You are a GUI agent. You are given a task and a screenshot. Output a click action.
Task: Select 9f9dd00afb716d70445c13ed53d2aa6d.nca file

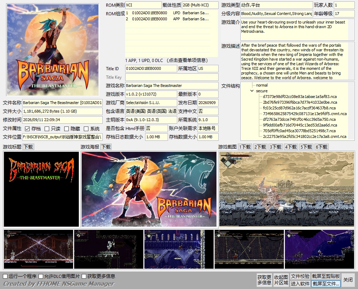coord(300,125)
